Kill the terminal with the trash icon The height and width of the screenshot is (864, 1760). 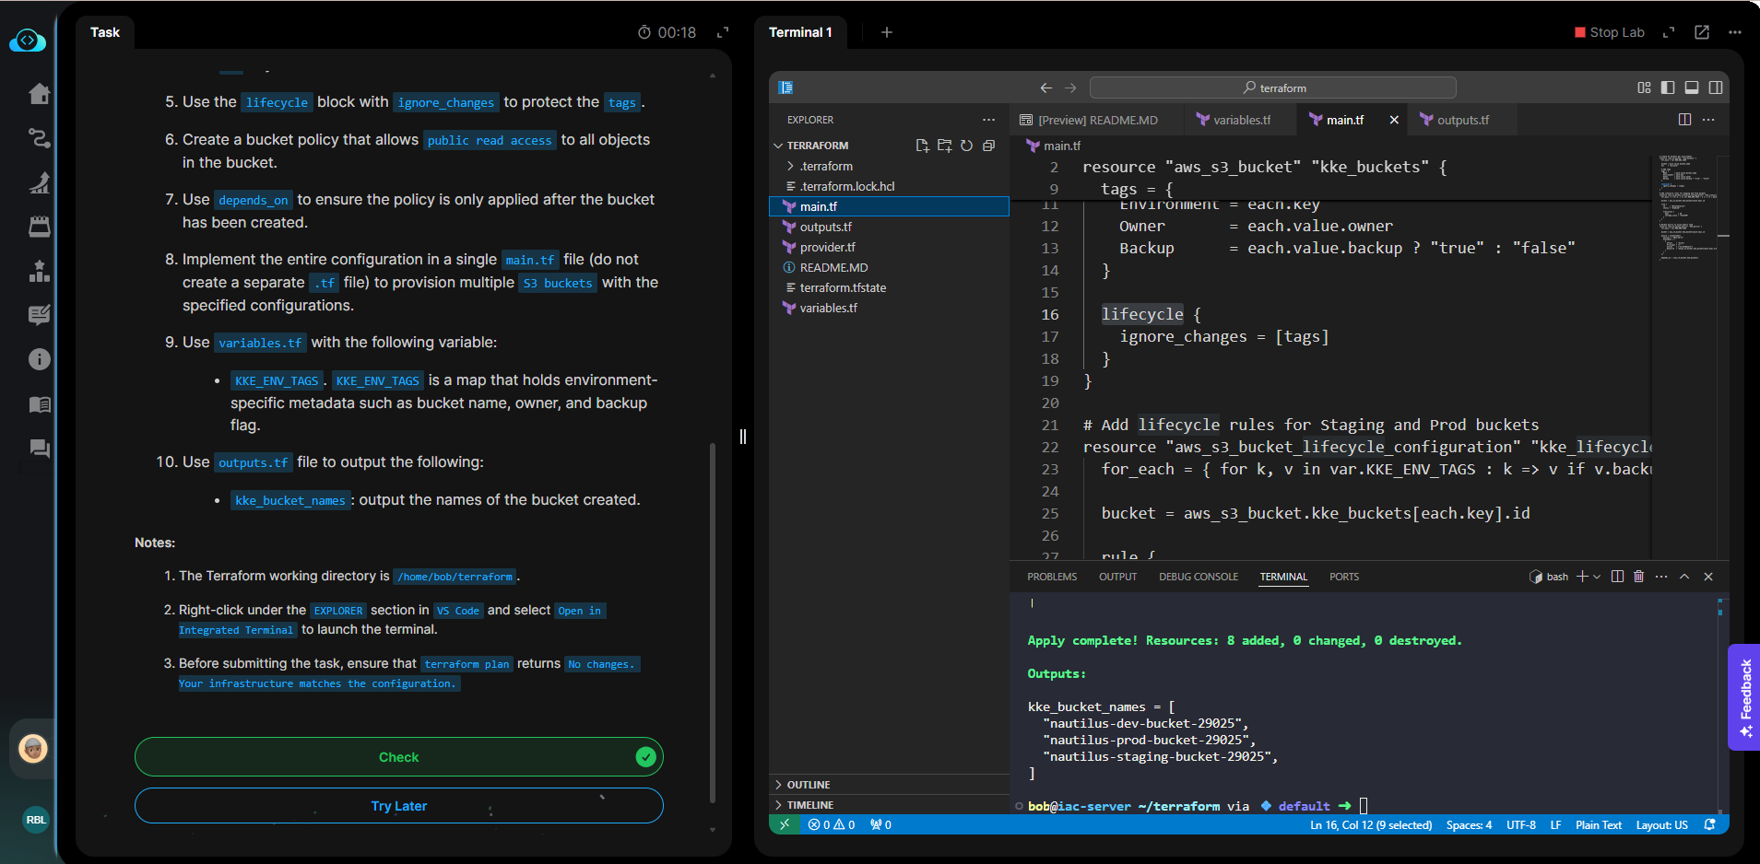pyautogui.click(x=1638, y=577)
